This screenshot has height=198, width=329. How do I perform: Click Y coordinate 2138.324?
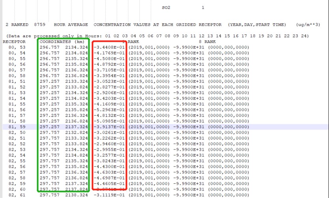pos(76,195)
